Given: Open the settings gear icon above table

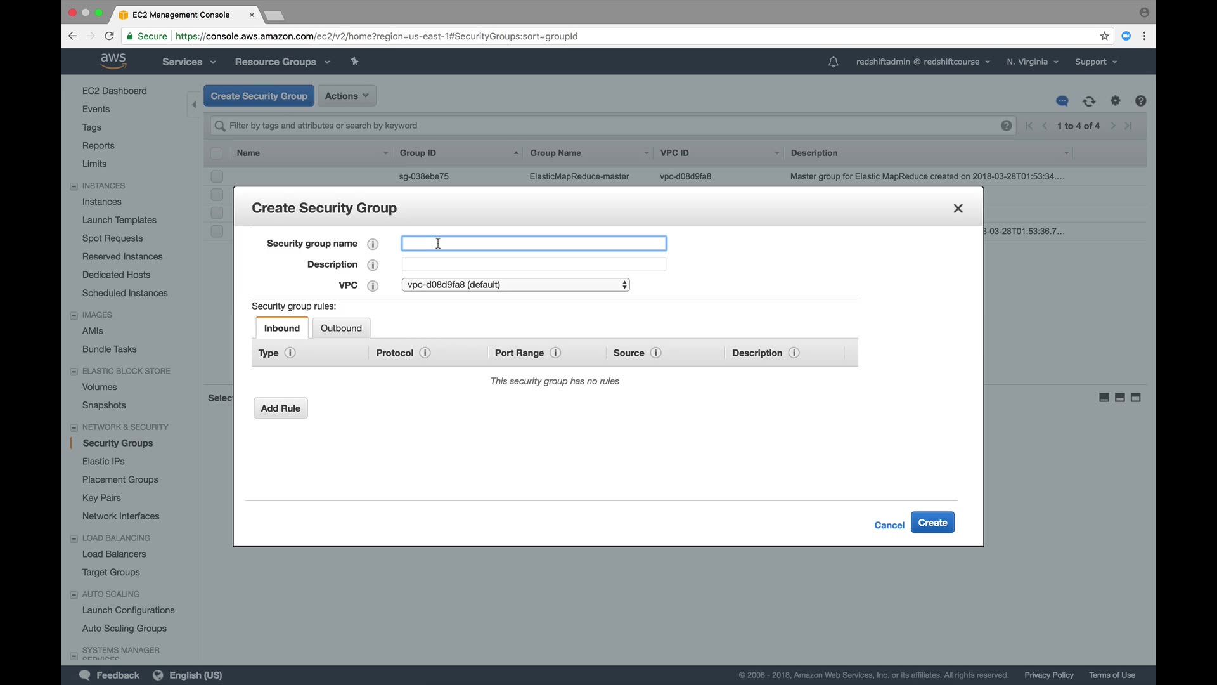Looking at the screenshot, I should (x=1116, y=100).
